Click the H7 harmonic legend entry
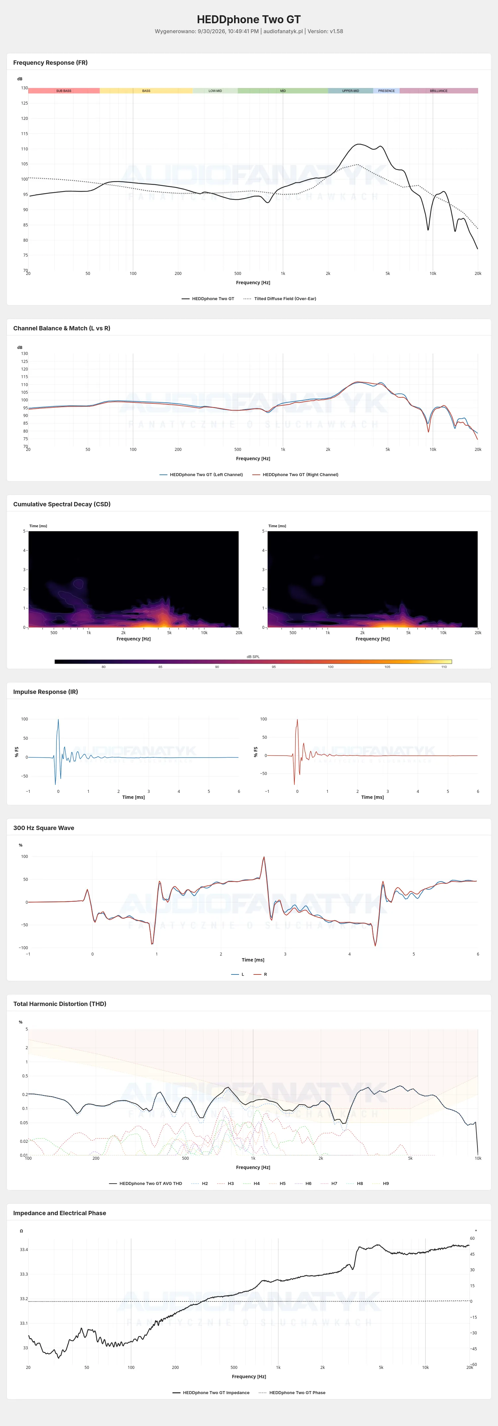The image size is (498, 1426). (x=329, y=1184)
